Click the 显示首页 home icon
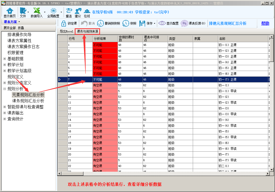 point(10,11)
